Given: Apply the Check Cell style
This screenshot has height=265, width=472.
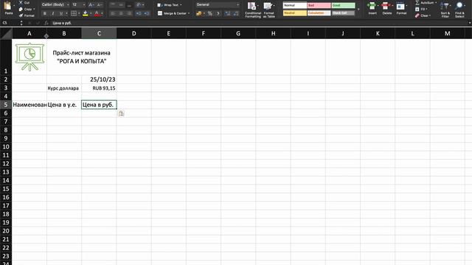Looking at the screenshot, I should point(343,13).
